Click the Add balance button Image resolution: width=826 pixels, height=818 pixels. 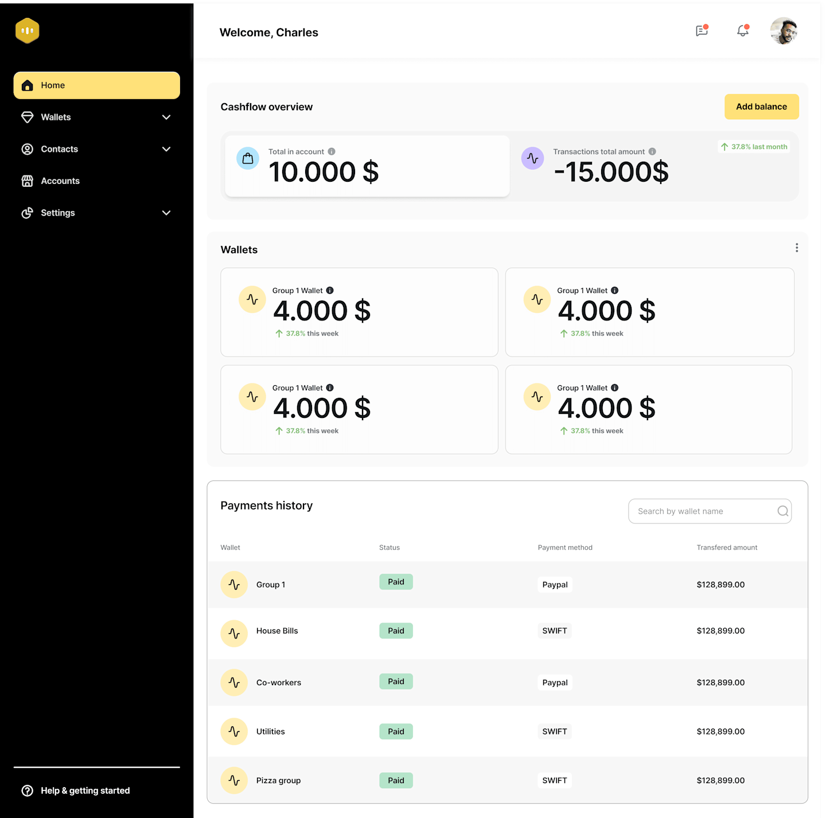tap(761, 107)
